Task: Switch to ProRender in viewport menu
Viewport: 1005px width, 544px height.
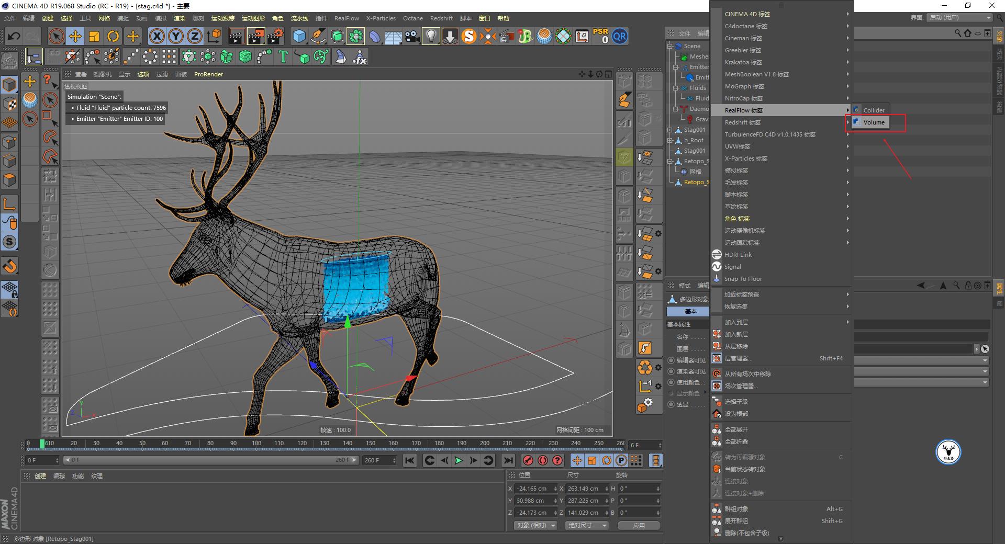Action: (208, 74)
